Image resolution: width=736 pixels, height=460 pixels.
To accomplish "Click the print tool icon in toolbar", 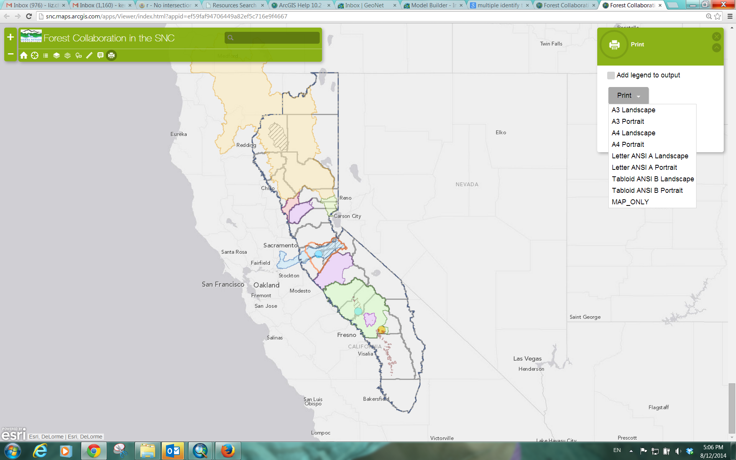I will click(111, 56).
